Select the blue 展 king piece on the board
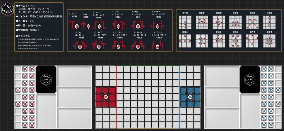The width and height of the screenshot is (284, 131). (190, 97)
